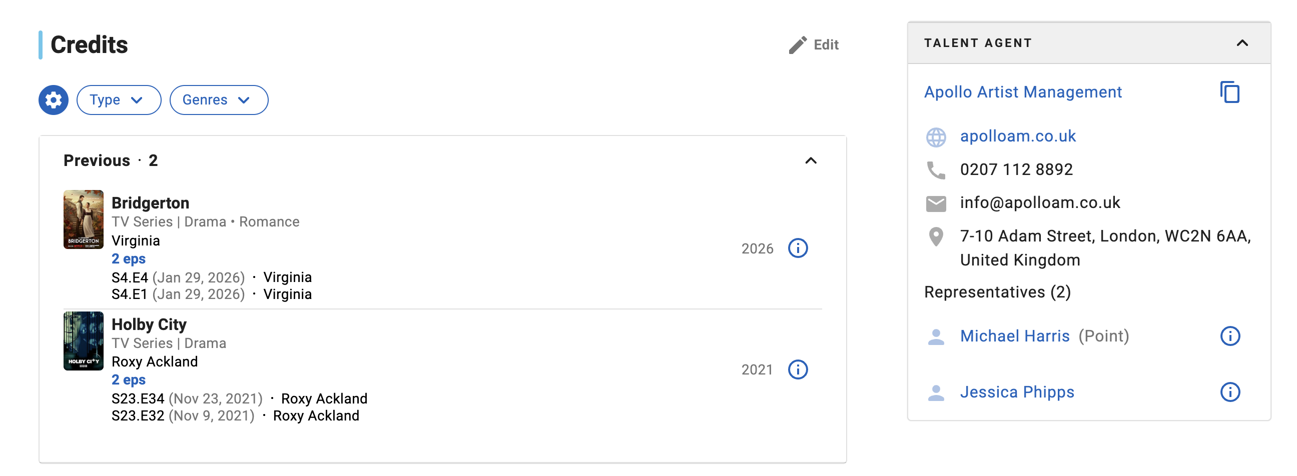Open Michael Harris profile link

(1015, 336)
